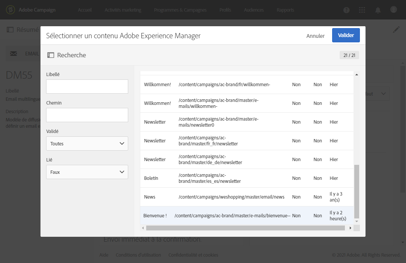
Task: Open the apps grid switcher icon
Action: pos(362,10)
